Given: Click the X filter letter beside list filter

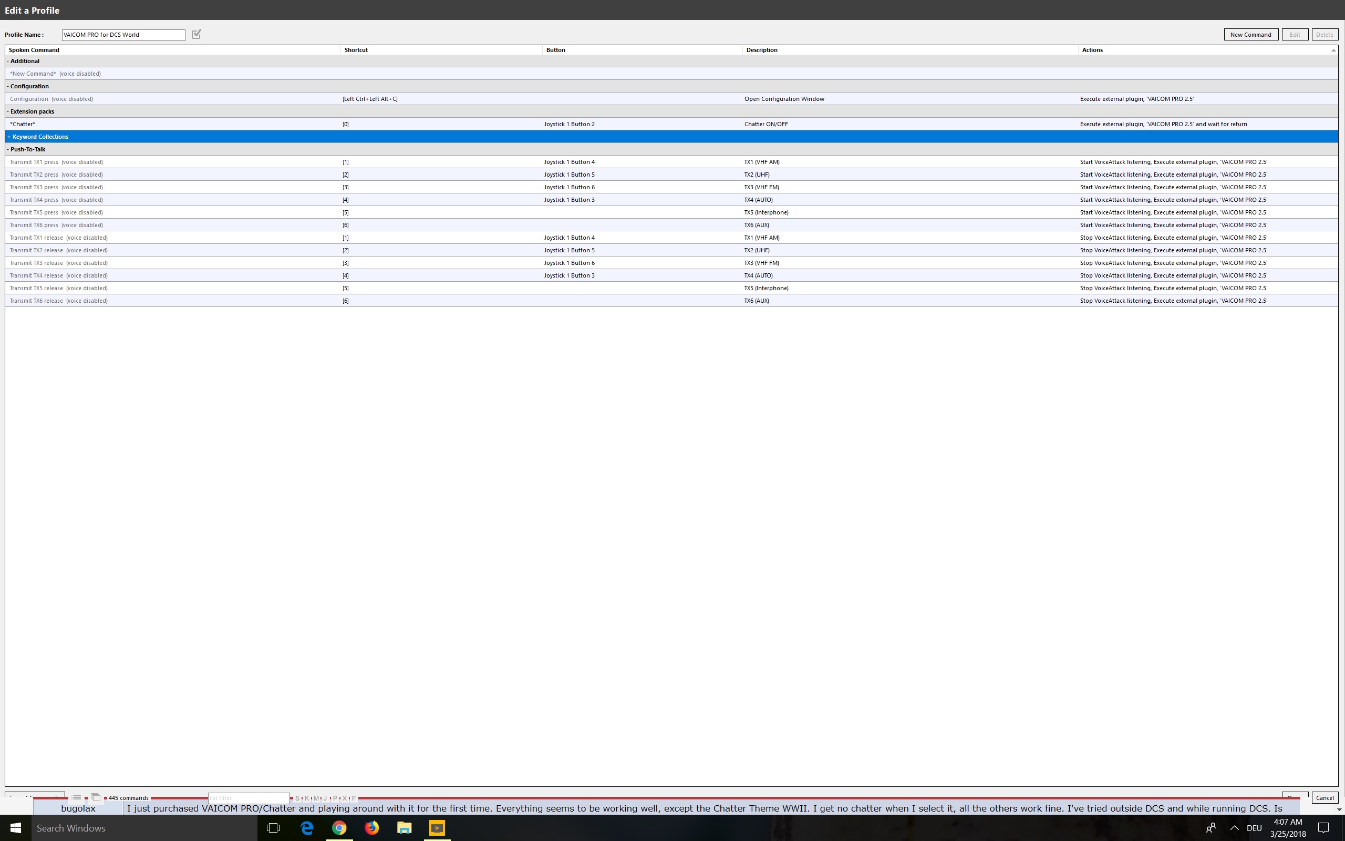Looking at the screenshot, I should tap(345, 798).
